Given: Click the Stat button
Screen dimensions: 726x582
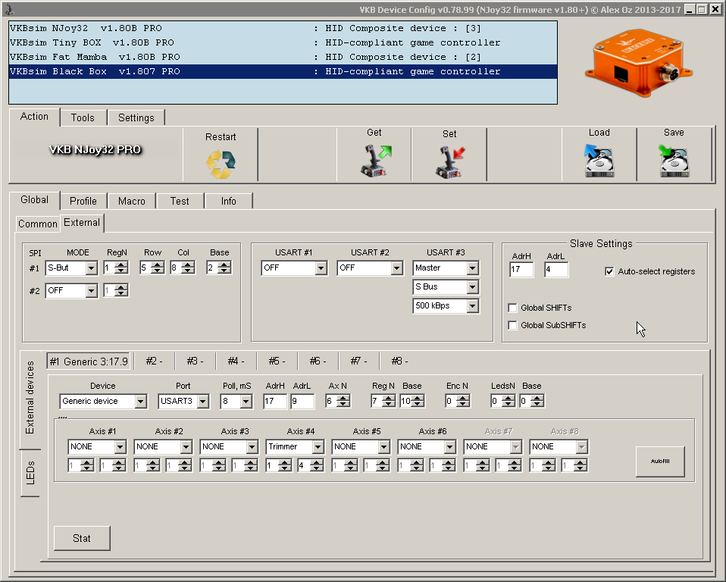Looking at the screenshot, I should coord(82,538).
